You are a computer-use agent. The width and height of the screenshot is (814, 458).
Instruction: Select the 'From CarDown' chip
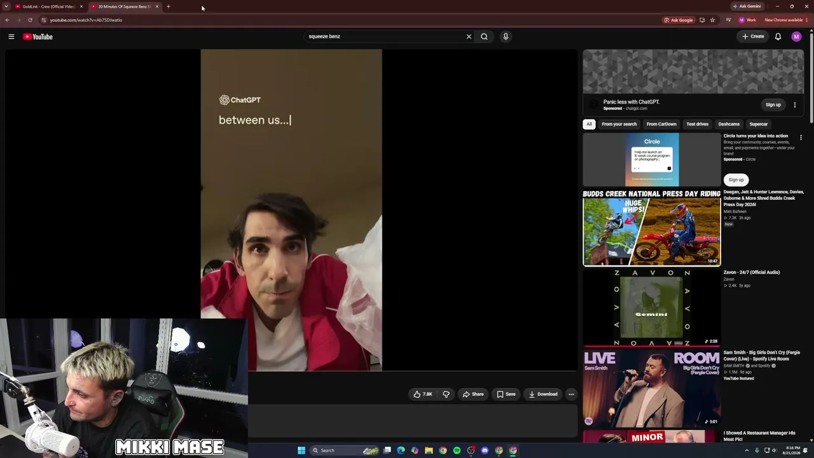tap(661, 124)
